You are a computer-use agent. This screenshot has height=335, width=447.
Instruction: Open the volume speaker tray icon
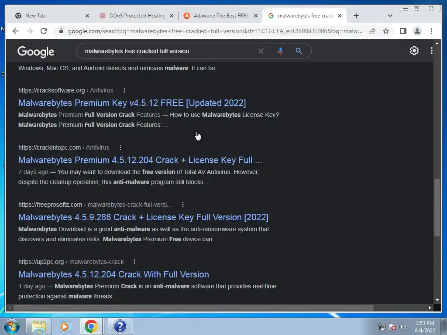402,327
